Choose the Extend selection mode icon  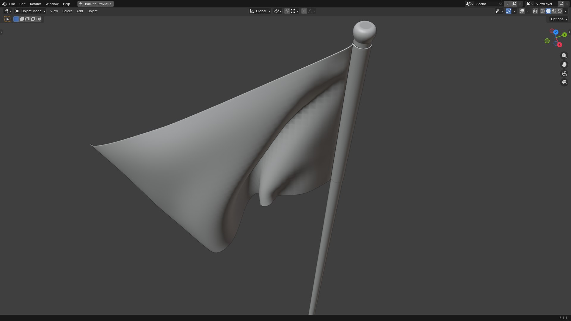click(x=22, y=19)
